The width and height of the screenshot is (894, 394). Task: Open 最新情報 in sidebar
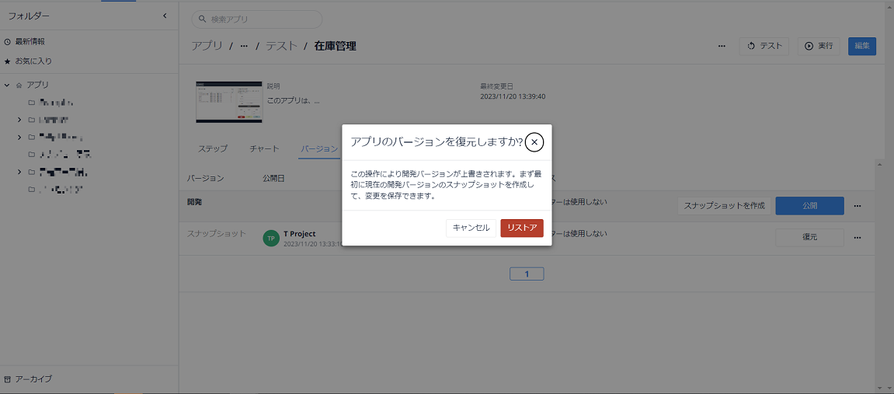click(x=30, y=42)
